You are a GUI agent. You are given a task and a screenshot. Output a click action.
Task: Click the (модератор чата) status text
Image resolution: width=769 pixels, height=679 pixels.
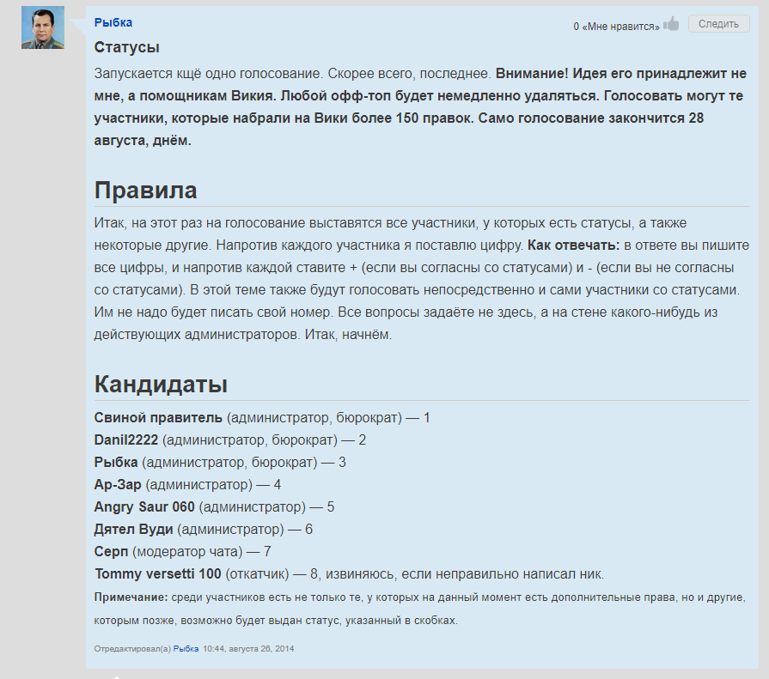187,552
